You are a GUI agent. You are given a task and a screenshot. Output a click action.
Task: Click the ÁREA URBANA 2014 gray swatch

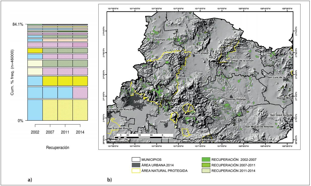click(x=136, y=165)
